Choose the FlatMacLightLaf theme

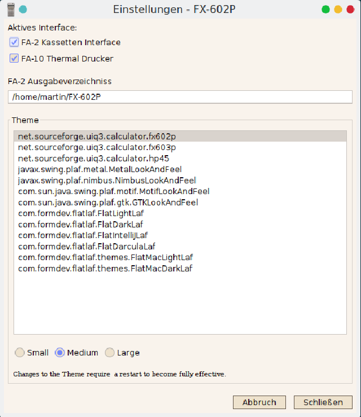pos(180,257)
